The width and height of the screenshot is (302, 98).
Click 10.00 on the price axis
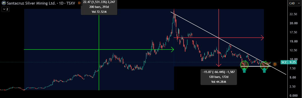(x=294, y=59)
